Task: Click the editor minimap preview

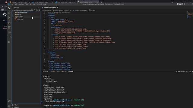Action: tap(190, 15)
